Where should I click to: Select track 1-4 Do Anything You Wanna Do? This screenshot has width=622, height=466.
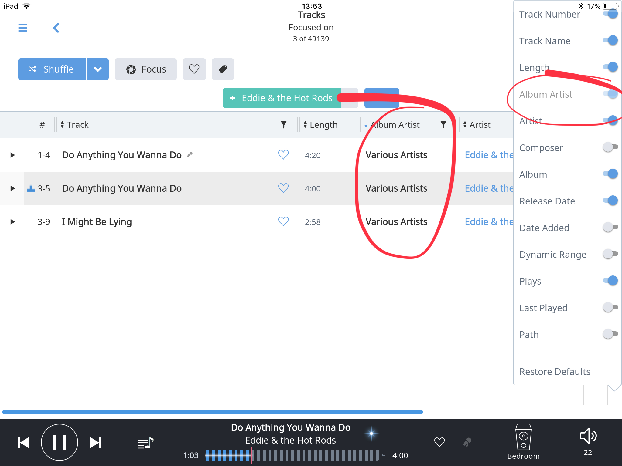point(122,155)
